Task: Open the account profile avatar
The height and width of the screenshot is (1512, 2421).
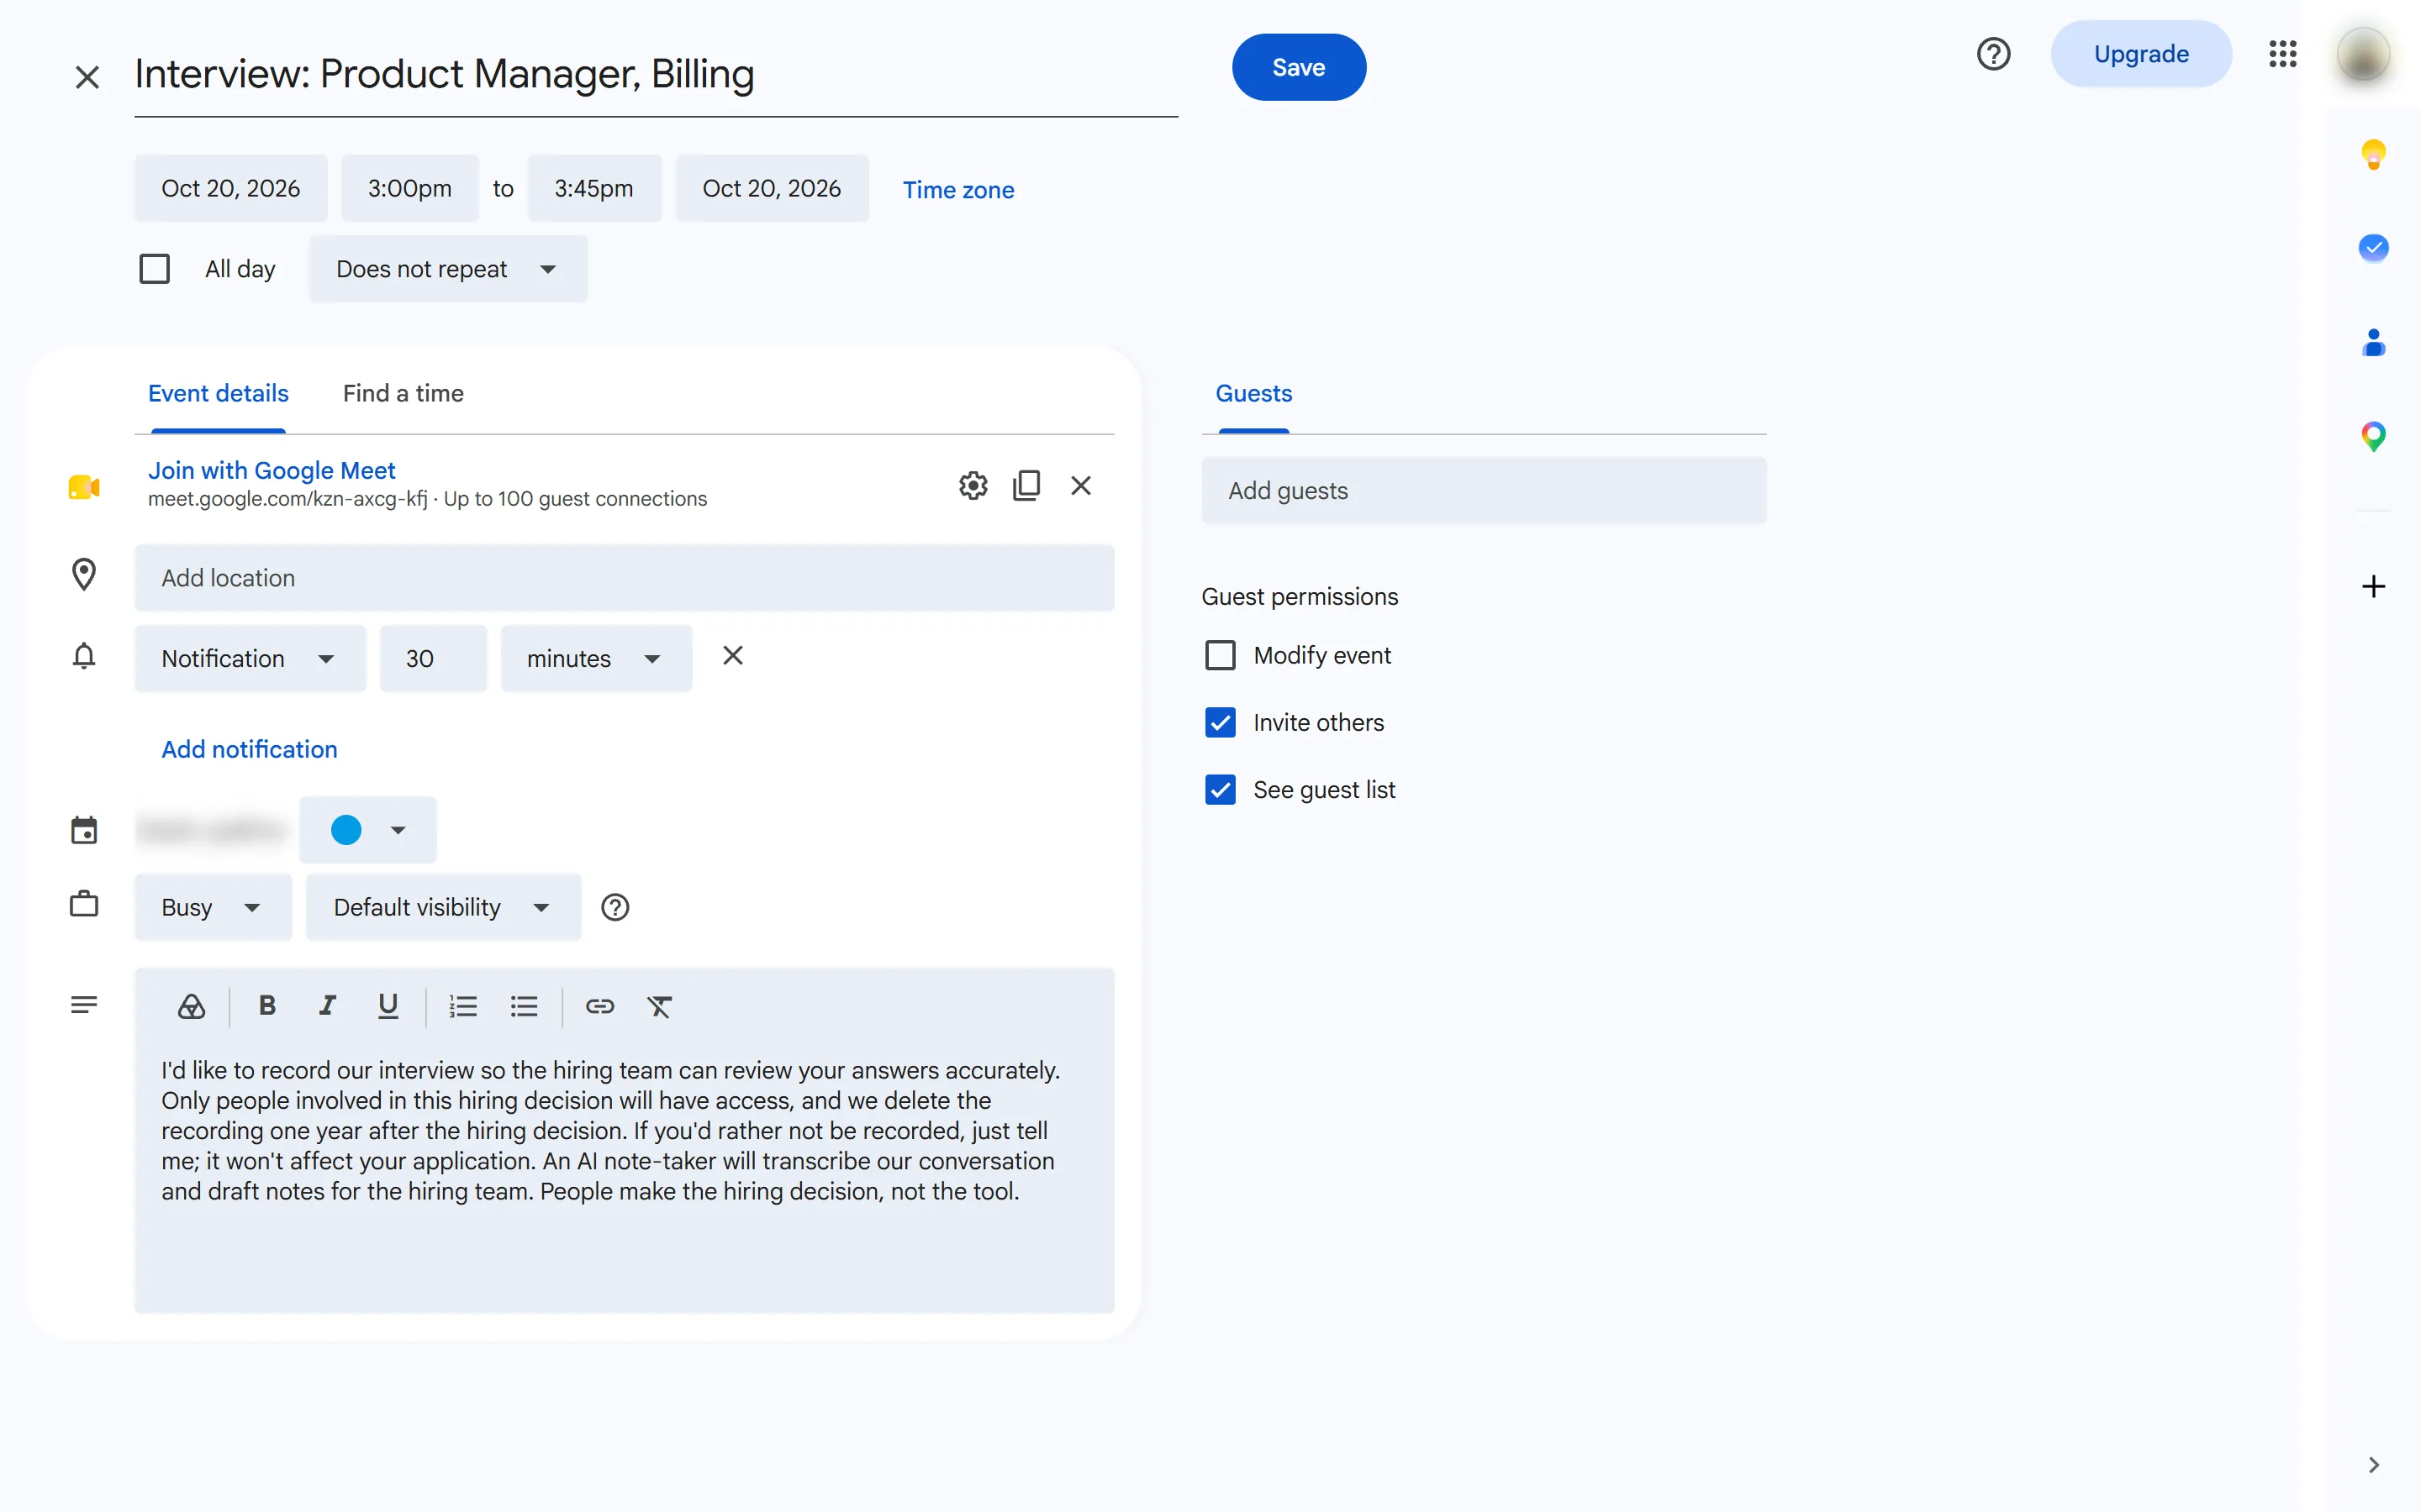Action: pyautogui.click(x=2363, y=54)
